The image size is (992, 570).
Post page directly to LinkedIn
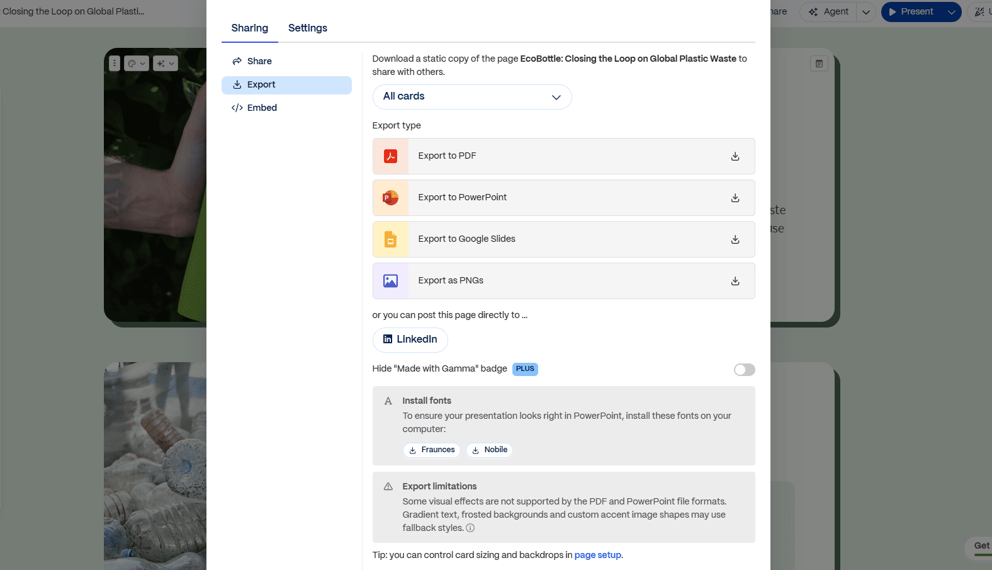point(410,339)
